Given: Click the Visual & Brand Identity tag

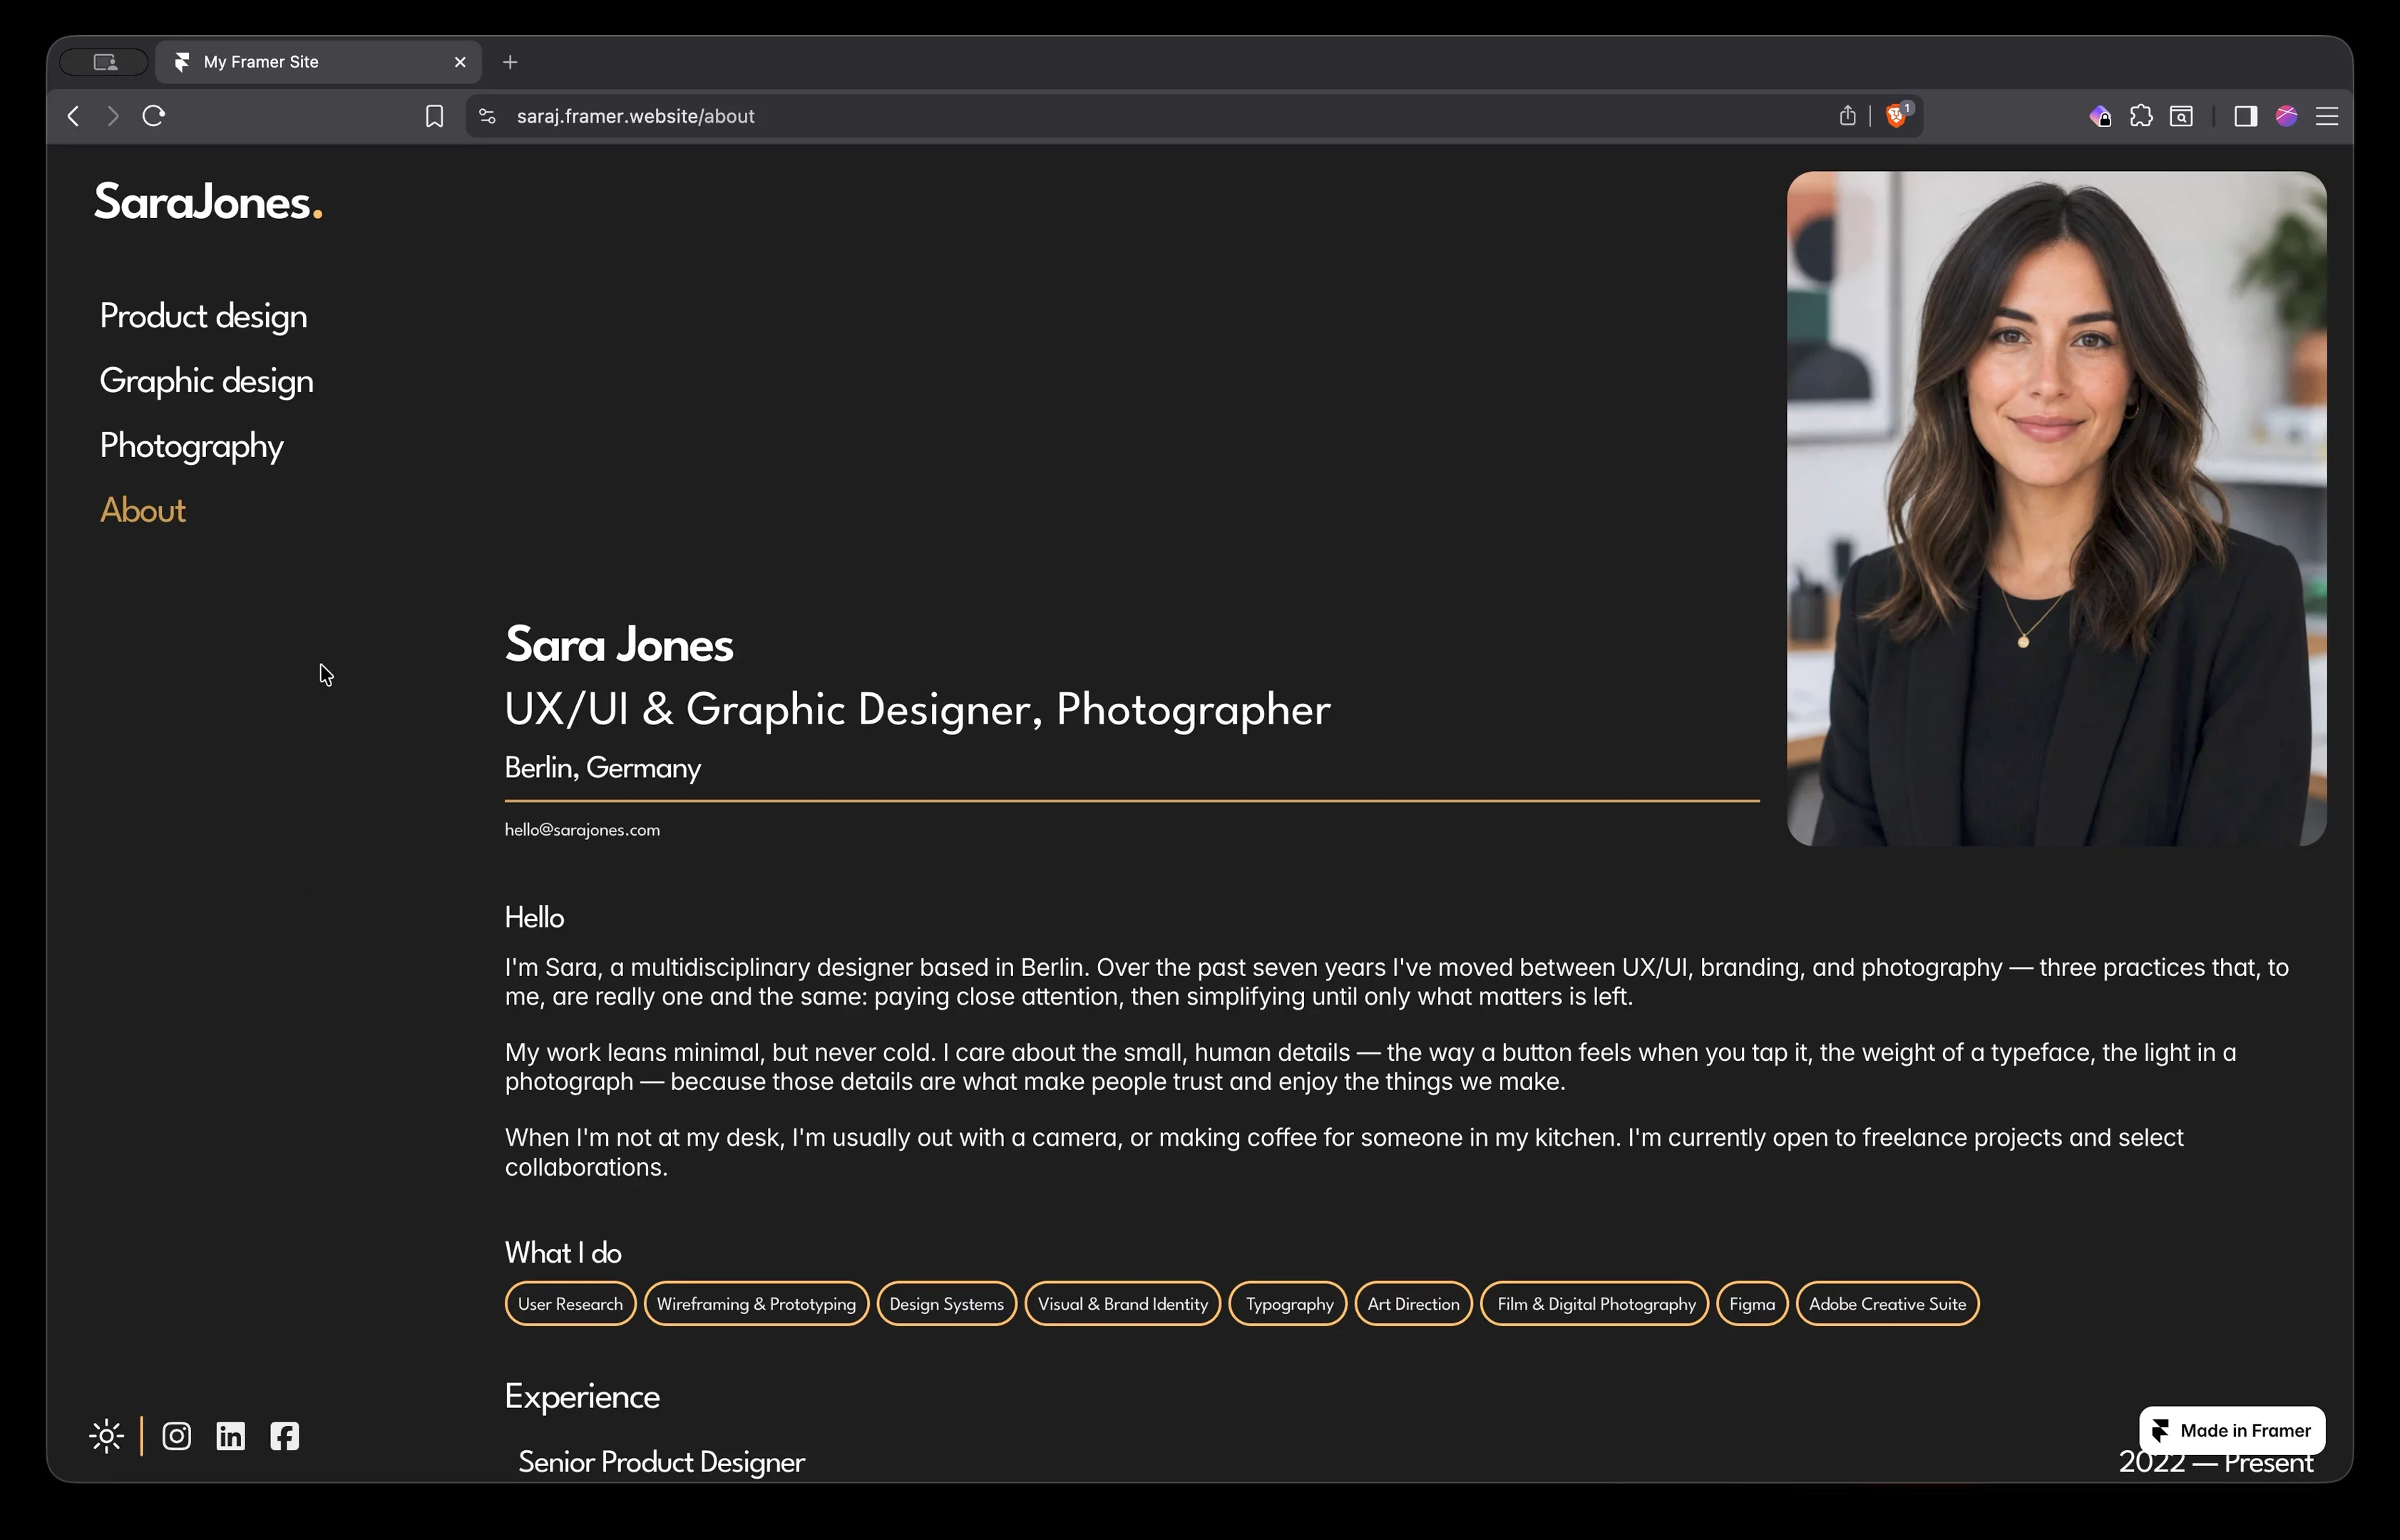Looking at the screenshot, I should pyautogui.click(x=1123, y=1304).
